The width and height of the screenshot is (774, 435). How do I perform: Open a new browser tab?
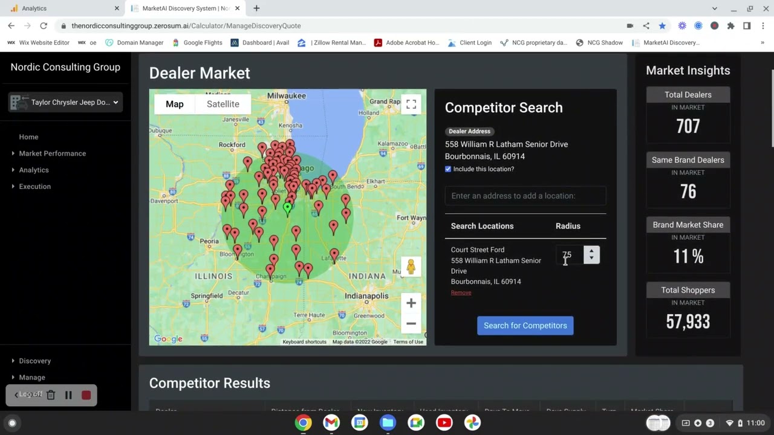(x=256, y=8)
